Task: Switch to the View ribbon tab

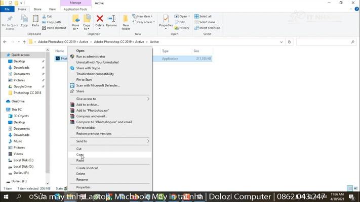Action: click(52, 9)
